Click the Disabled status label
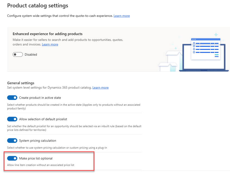The image size is (230, 174). [x=31, y=54]
